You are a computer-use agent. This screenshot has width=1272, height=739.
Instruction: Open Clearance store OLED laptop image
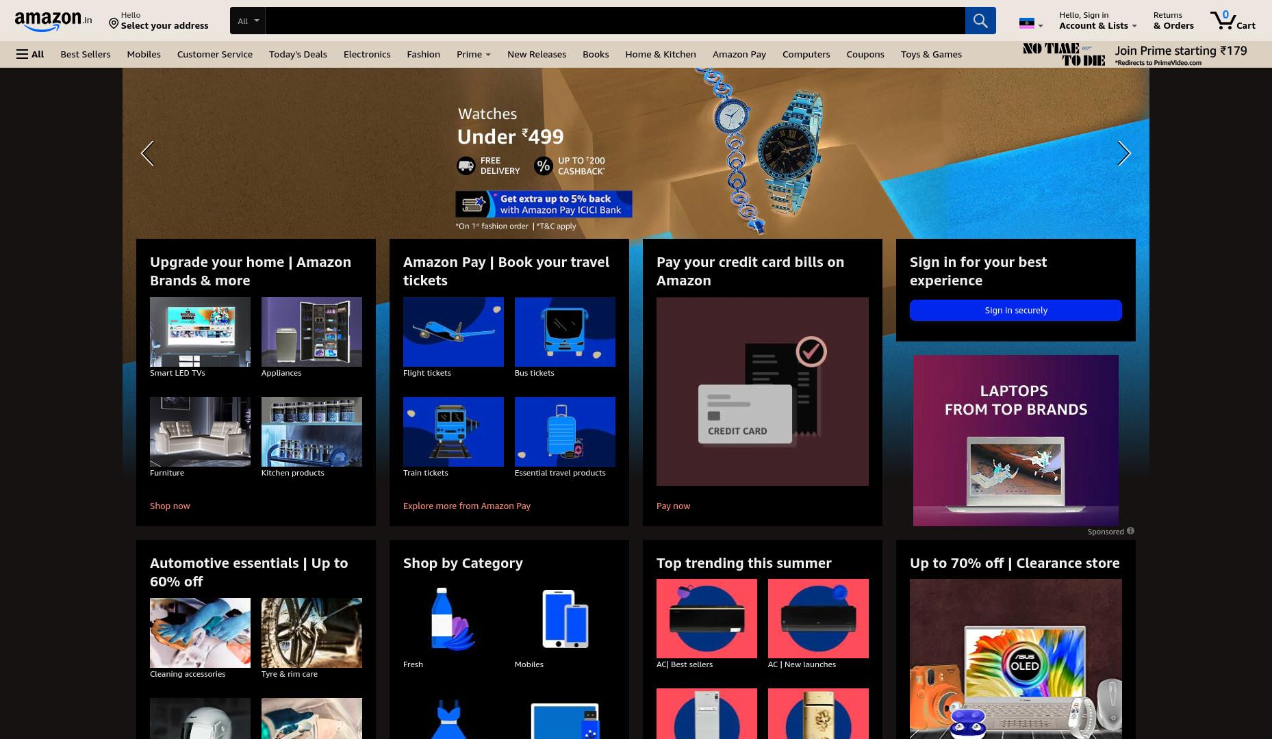click(1016, 659)
